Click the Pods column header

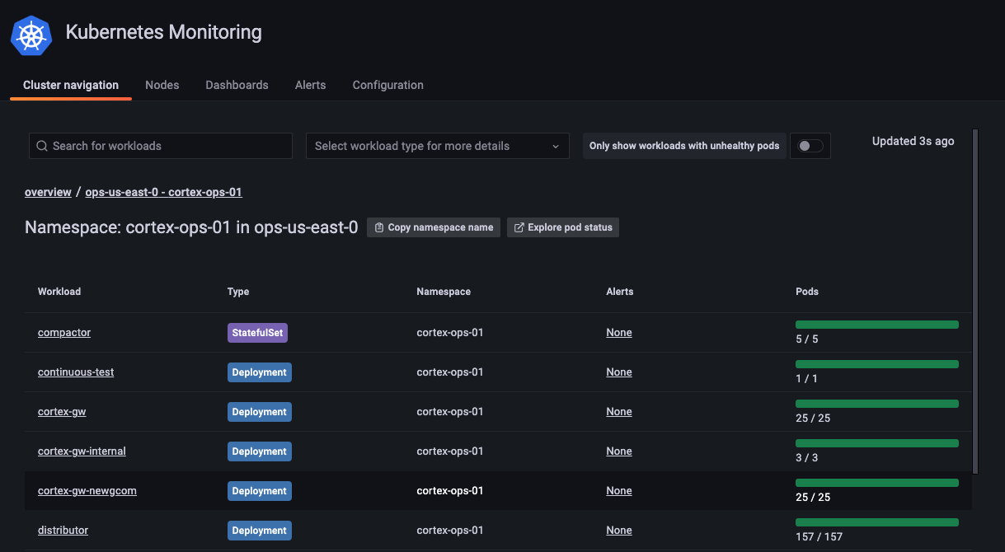click(807, 292)
